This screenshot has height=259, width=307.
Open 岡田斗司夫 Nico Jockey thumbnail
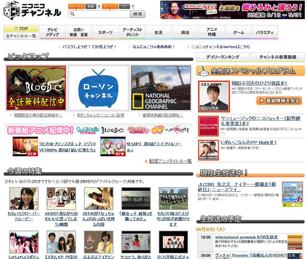point(214,96)
